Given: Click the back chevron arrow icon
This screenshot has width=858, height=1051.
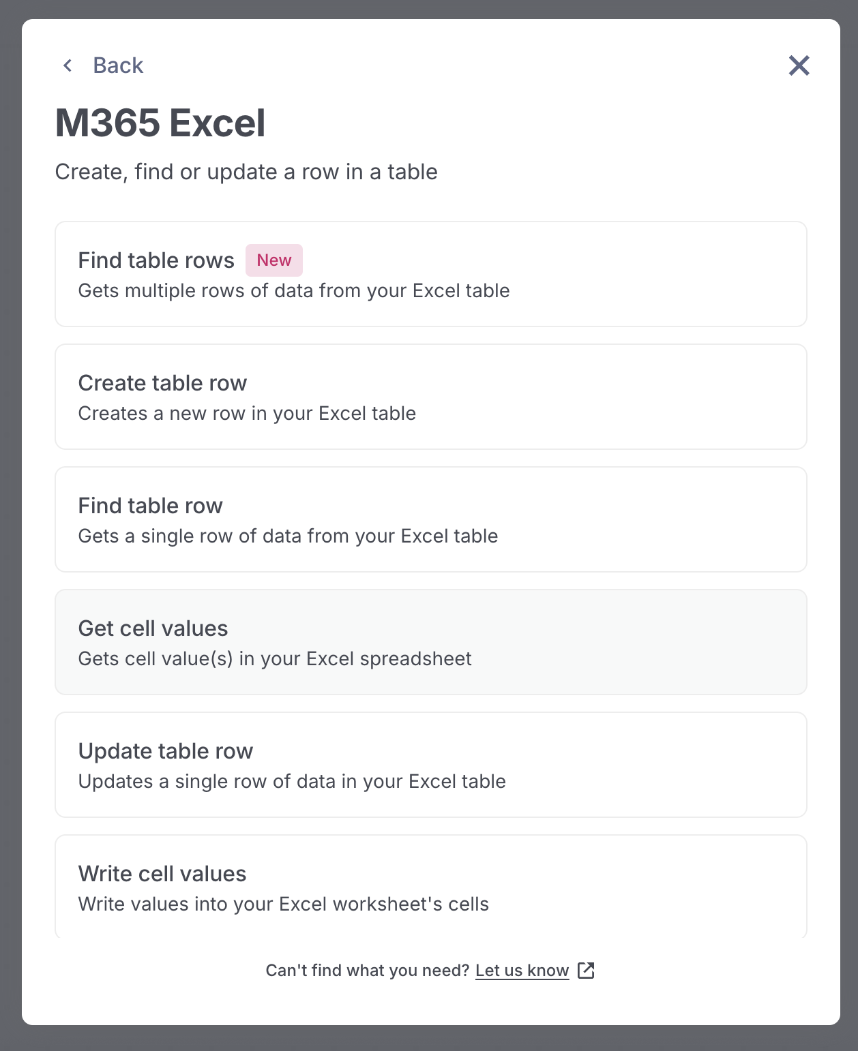Looking at the screenshot, I should click(68, 65).
